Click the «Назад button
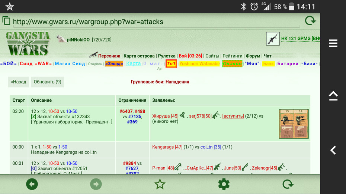The image size is (346, 194). 19,82
